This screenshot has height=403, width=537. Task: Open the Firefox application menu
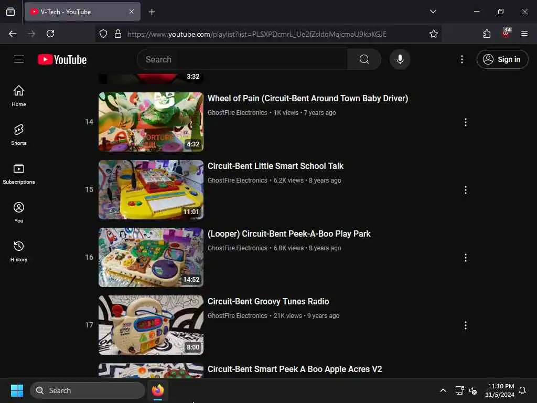point(524,34)
